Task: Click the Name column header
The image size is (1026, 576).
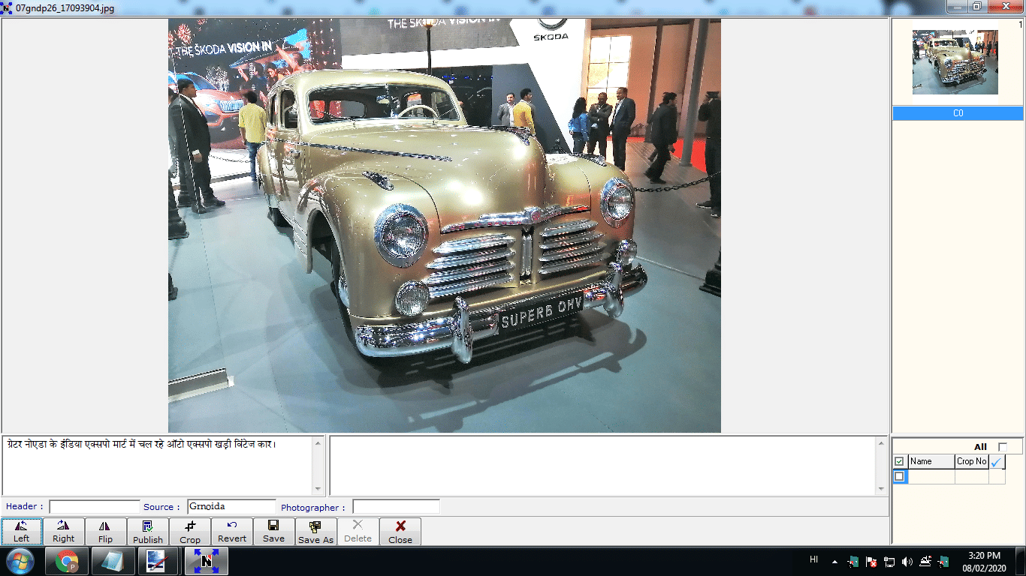Action: 931,461
